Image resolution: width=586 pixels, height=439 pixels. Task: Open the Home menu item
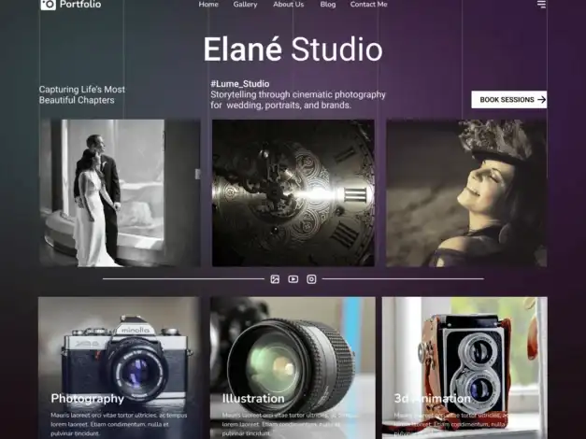point(208,5)
